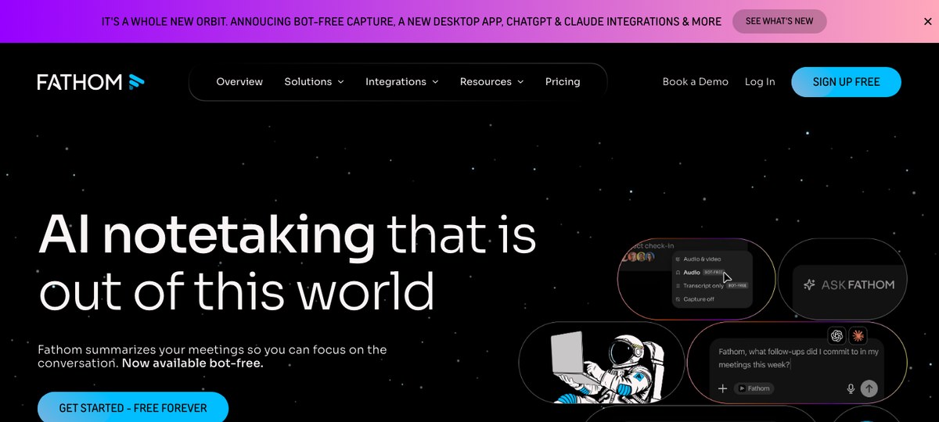Click the plus icon in the chat box

coord(722,388)
